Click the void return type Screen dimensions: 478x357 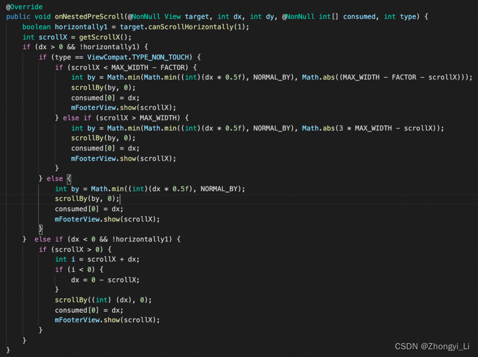tap(43, 17)
